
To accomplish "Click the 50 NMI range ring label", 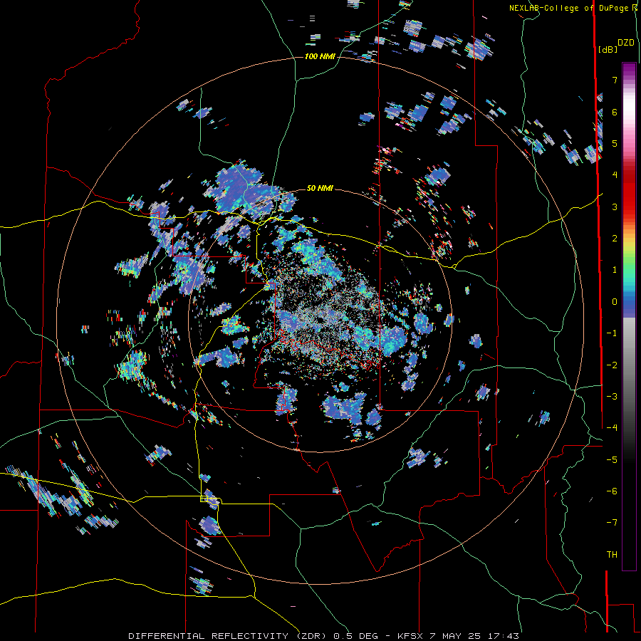I will click(320, 188).
